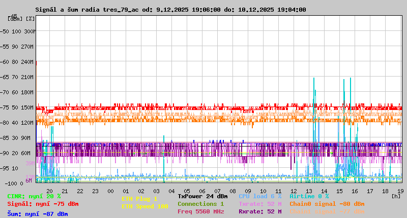The width and height of the screenshot is (407, 218).
Task: Click the [dBm] [%] axis unit label
Action: pos(21,19)
